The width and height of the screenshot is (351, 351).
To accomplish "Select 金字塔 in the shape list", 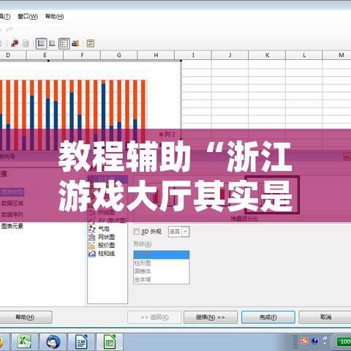I will [x=162, y=279].
